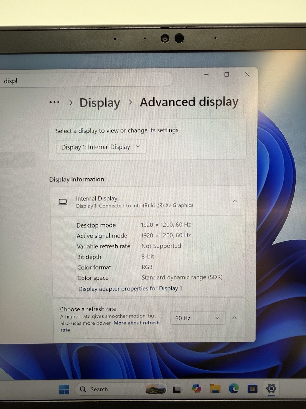Collapse the Internal Display information section
This screenshot has height=409, width=306.
click(235, 201)
